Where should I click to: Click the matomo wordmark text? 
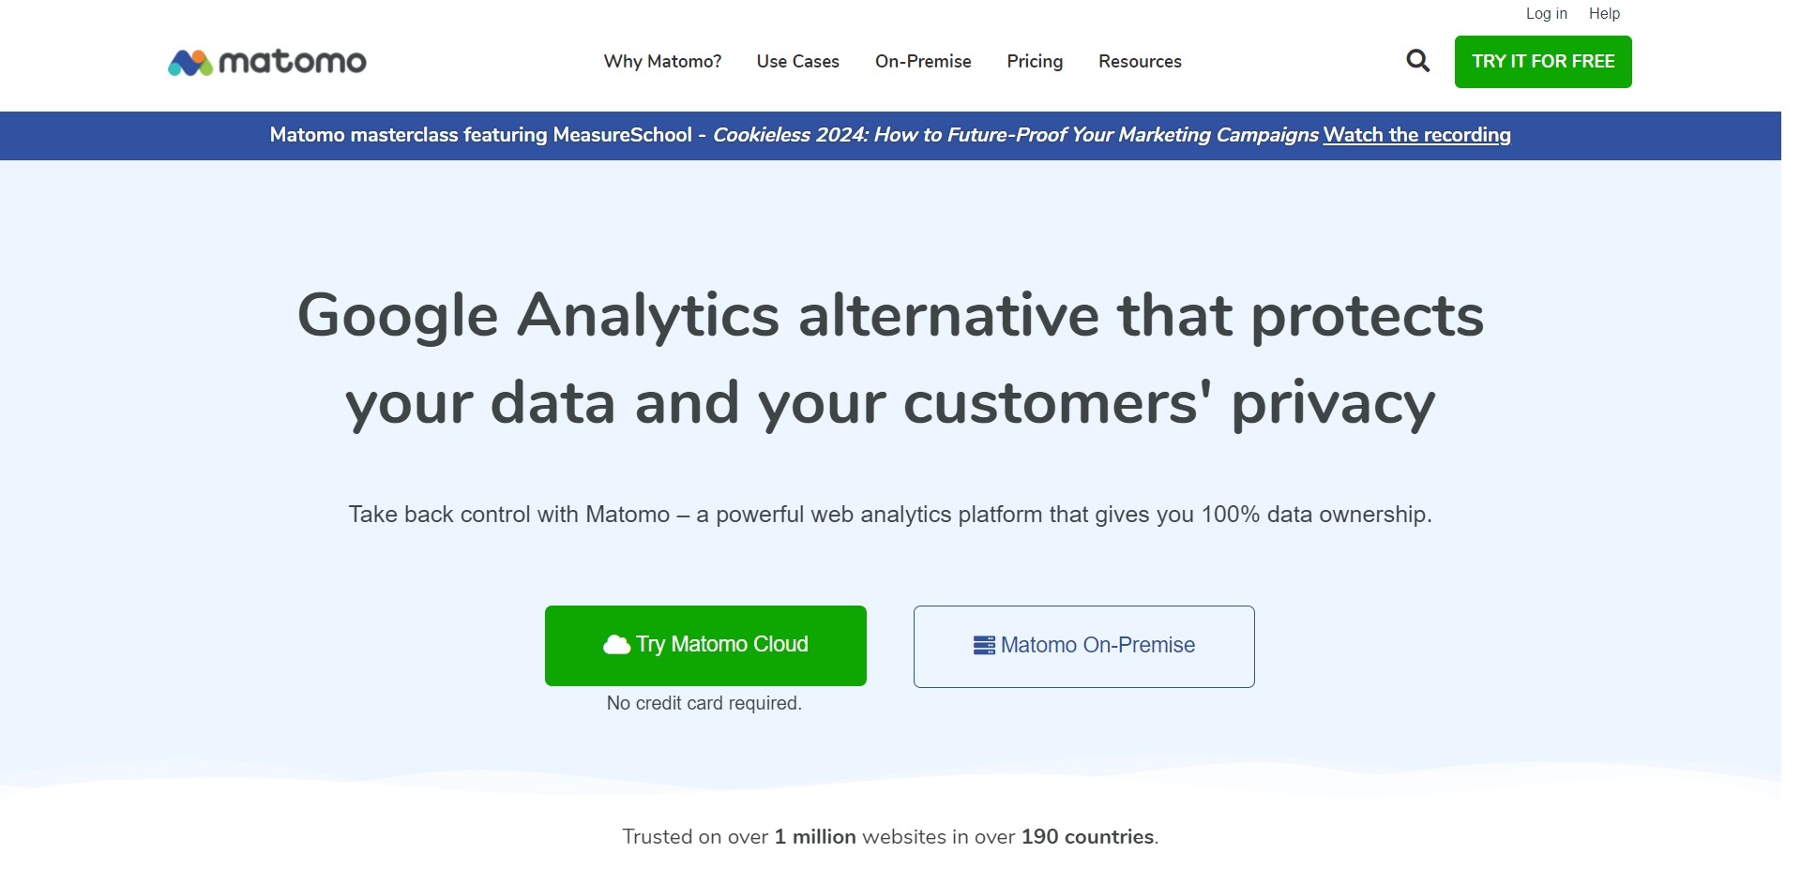click(x=293, y=62)
